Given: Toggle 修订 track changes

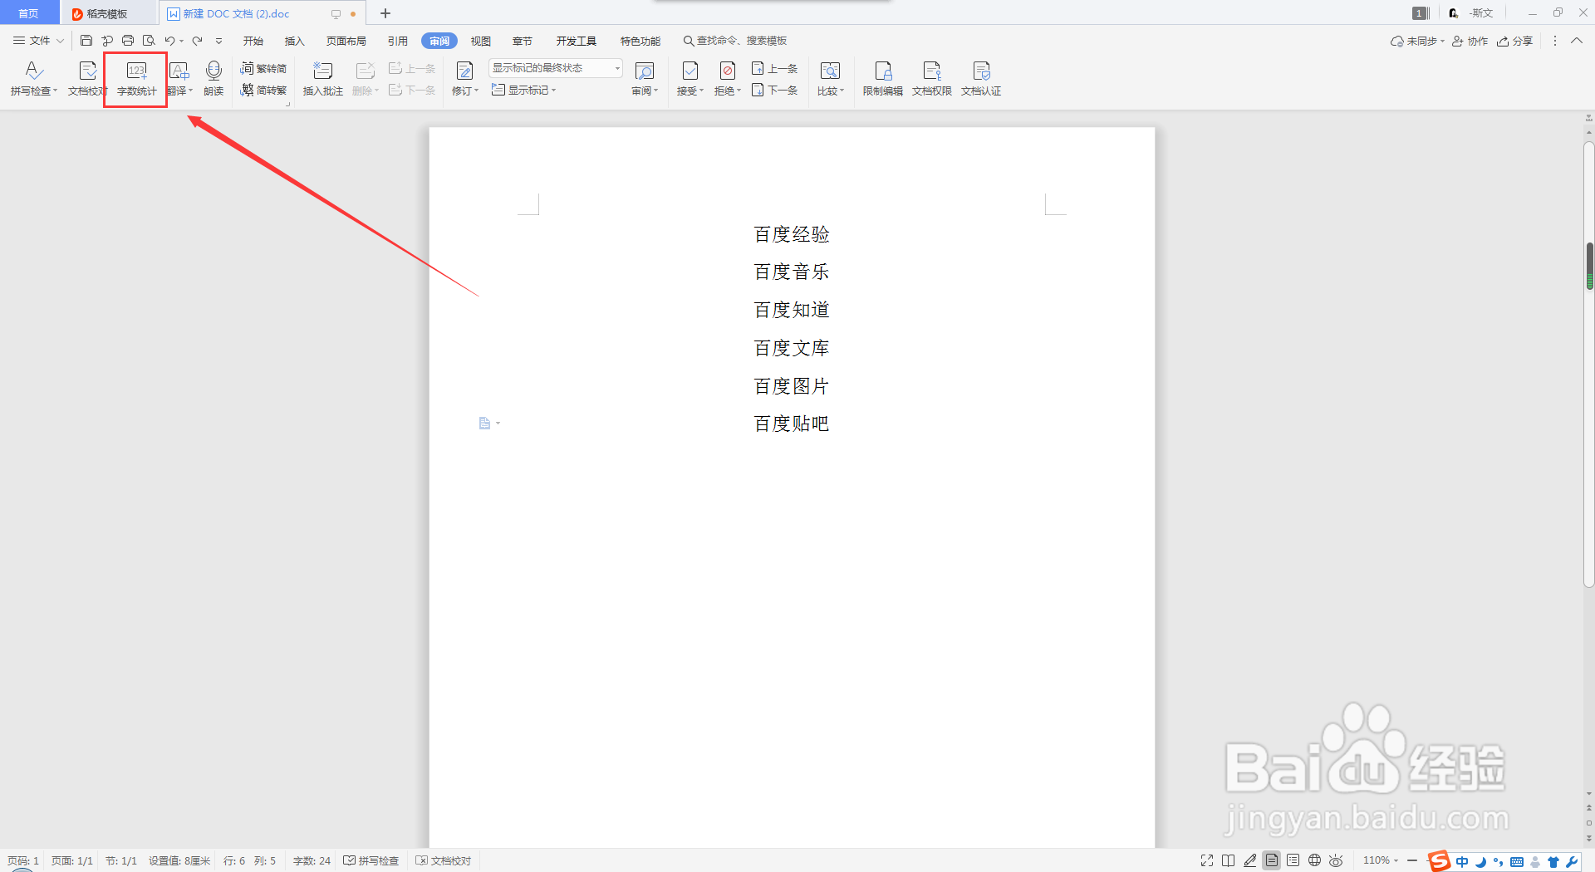Looking at the screenshot, I should (x=464, y=79).
